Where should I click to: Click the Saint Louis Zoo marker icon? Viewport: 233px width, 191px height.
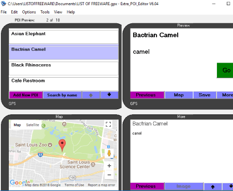coord(50,145)
